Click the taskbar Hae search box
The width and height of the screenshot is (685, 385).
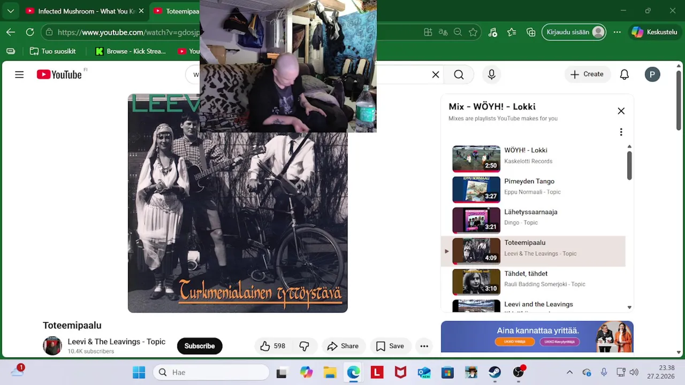click(x=211, y=372)
